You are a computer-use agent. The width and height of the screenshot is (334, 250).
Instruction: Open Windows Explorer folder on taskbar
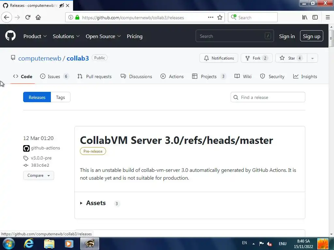click(49, 243)
